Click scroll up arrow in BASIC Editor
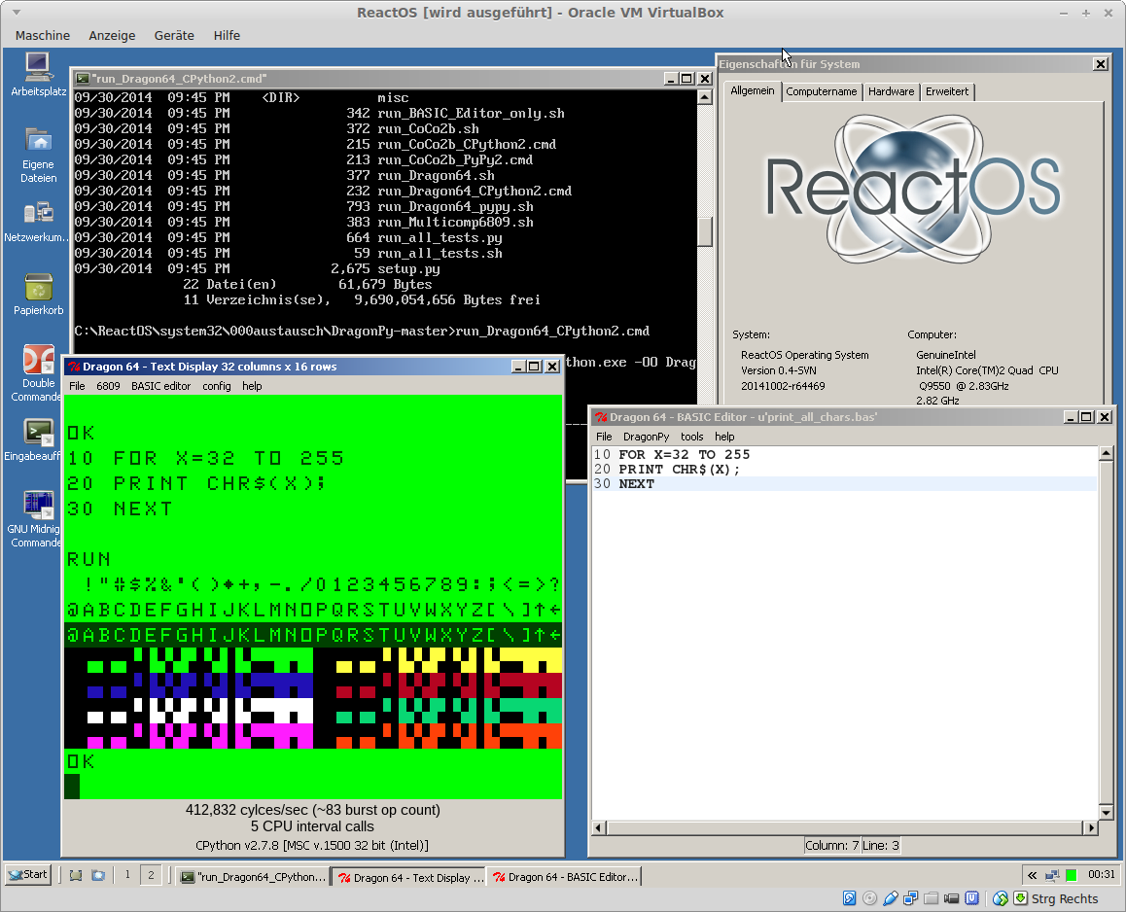 1106,453
